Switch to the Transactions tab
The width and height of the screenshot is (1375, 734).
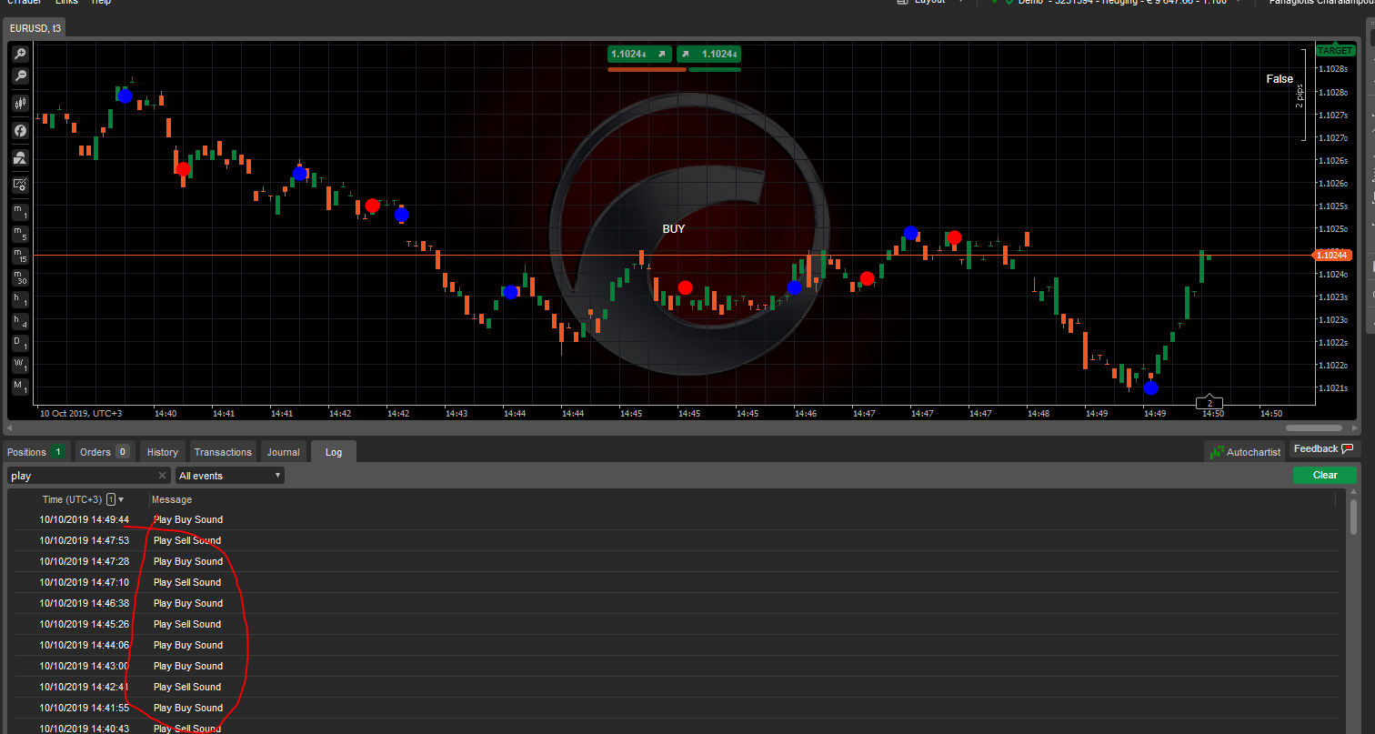point(223,452)
